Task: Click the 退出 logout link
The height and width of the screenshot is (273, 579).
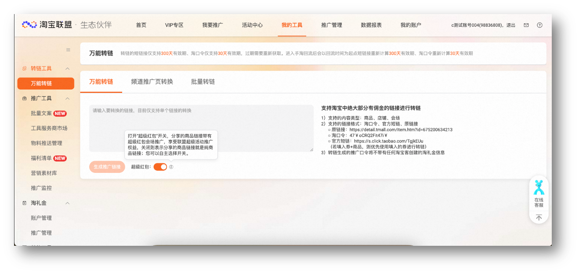Action: (510, 25)
